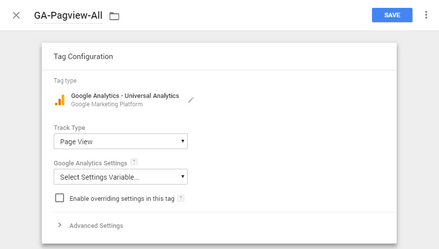439x249 pixels.
Task: Enable overriding settings in this tag checkbox
Action: click(60, 198)
